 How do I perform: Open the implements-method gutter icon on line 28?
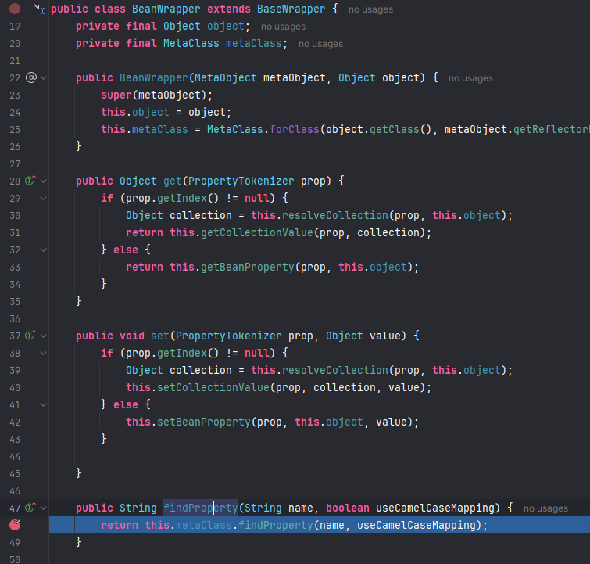(x=30, y=181)
